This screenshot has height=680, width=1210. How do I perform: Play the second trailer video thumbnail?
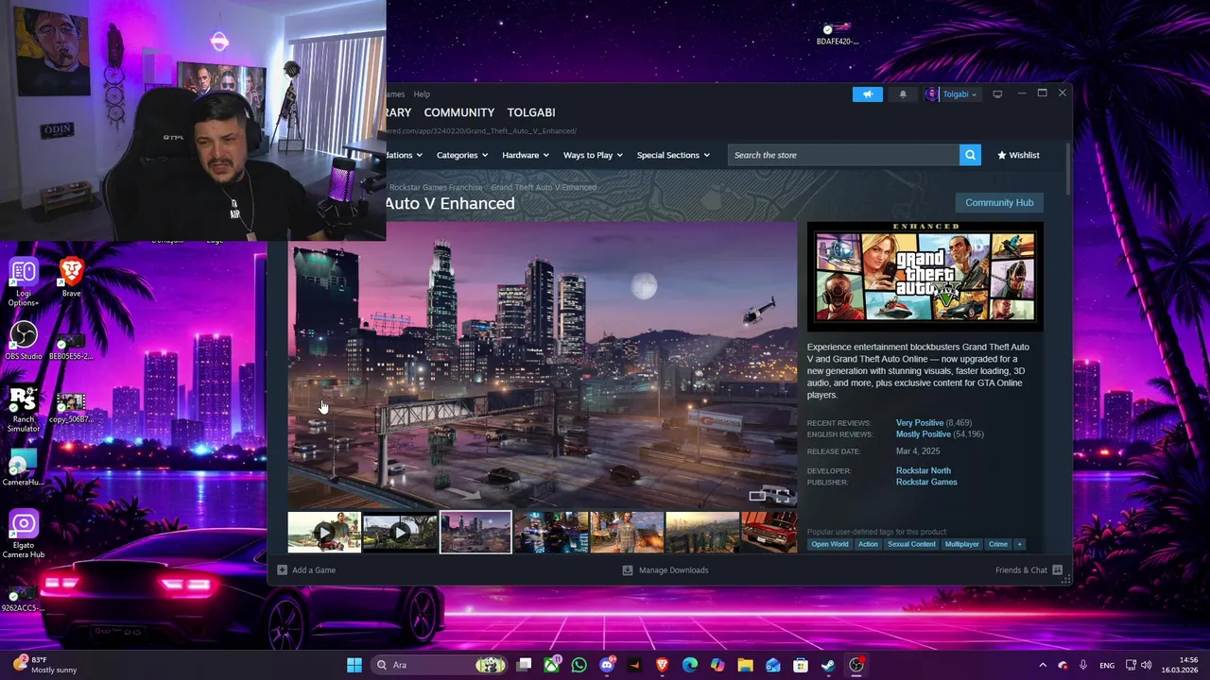(x=400, y=533)
